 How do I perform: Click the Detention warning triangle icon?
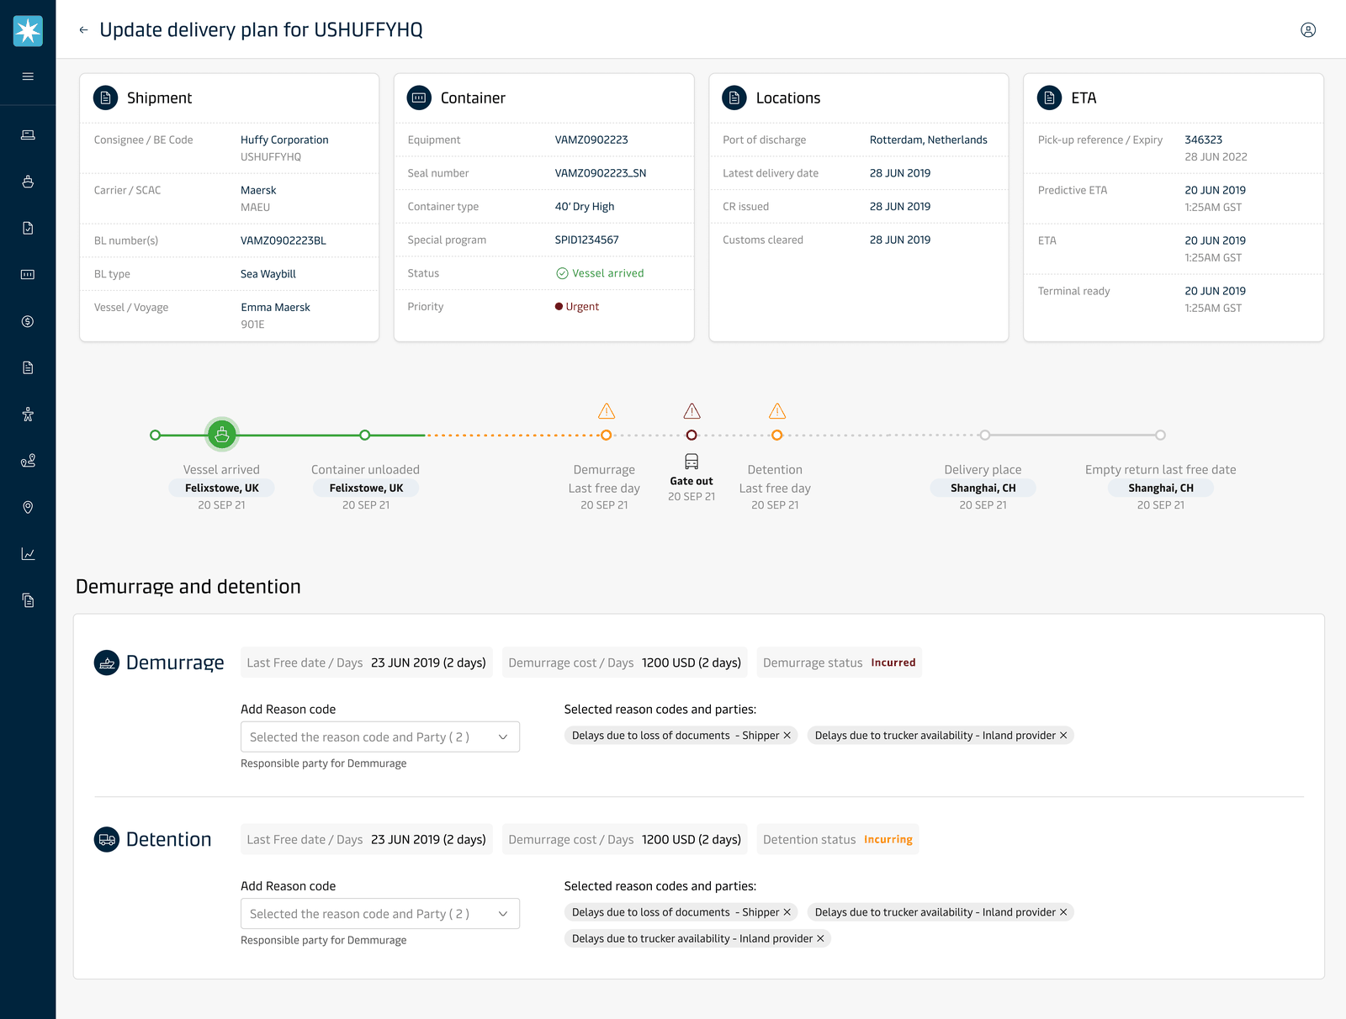point(777,411)
